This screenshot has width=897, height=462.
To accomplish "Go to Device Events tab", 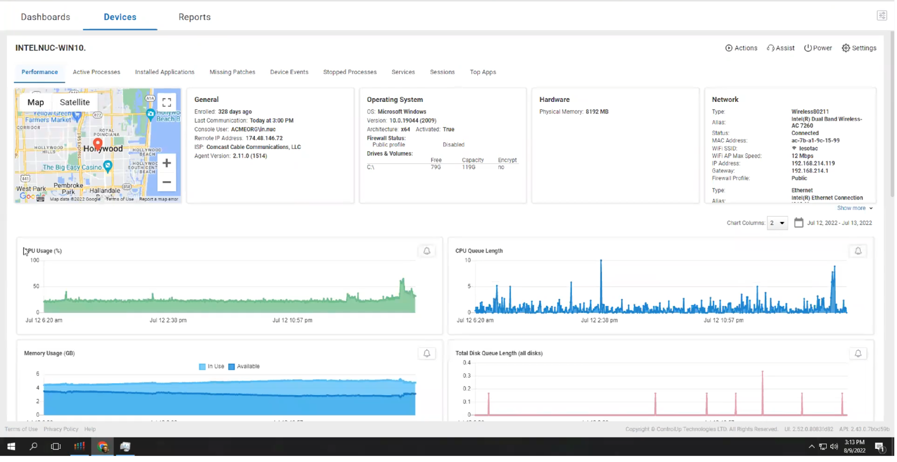I will tap(289, 72).
